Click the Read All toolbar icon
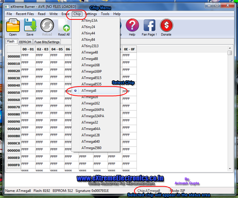 pyautogui.click(x=64, y=25)
